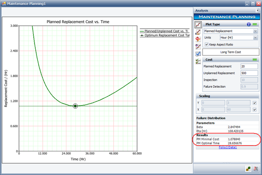This screenshot has height=175, width=262.
Task: Minimize the Maintenance Planning1 window
Action: (248, 3)
